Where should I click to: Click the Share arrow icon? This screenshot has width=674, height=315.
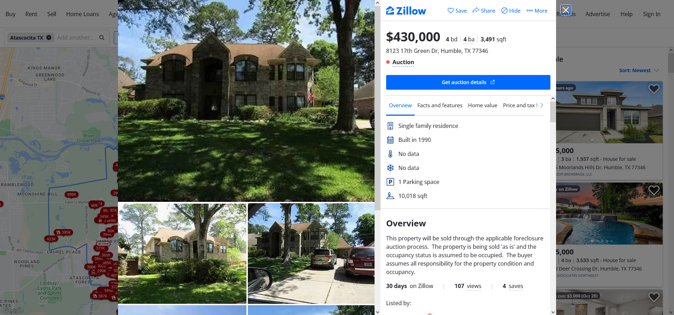[476, 10]
